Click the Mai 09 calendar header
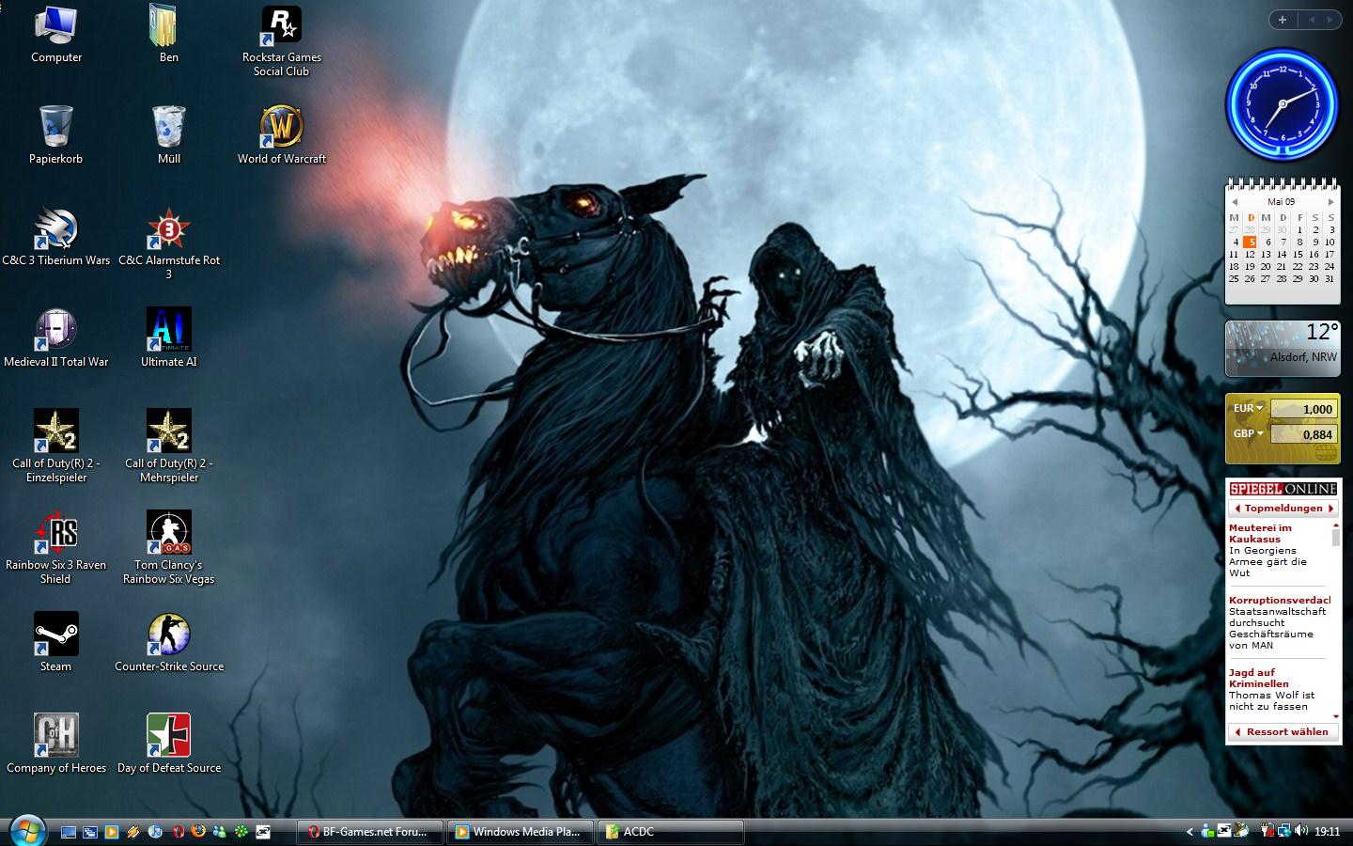Viewport: 1353px width, 846px height. [x=1281, y=202]
